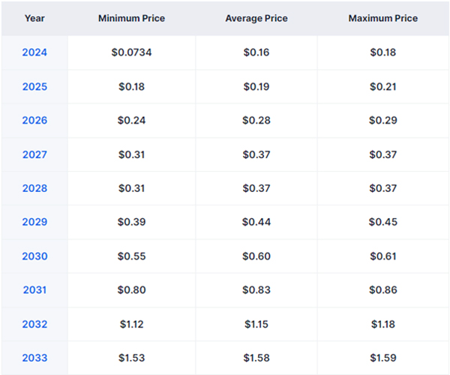Select the $0.44 average price cell
Viewport: 450px width, 375px height.
coord(256,222)
